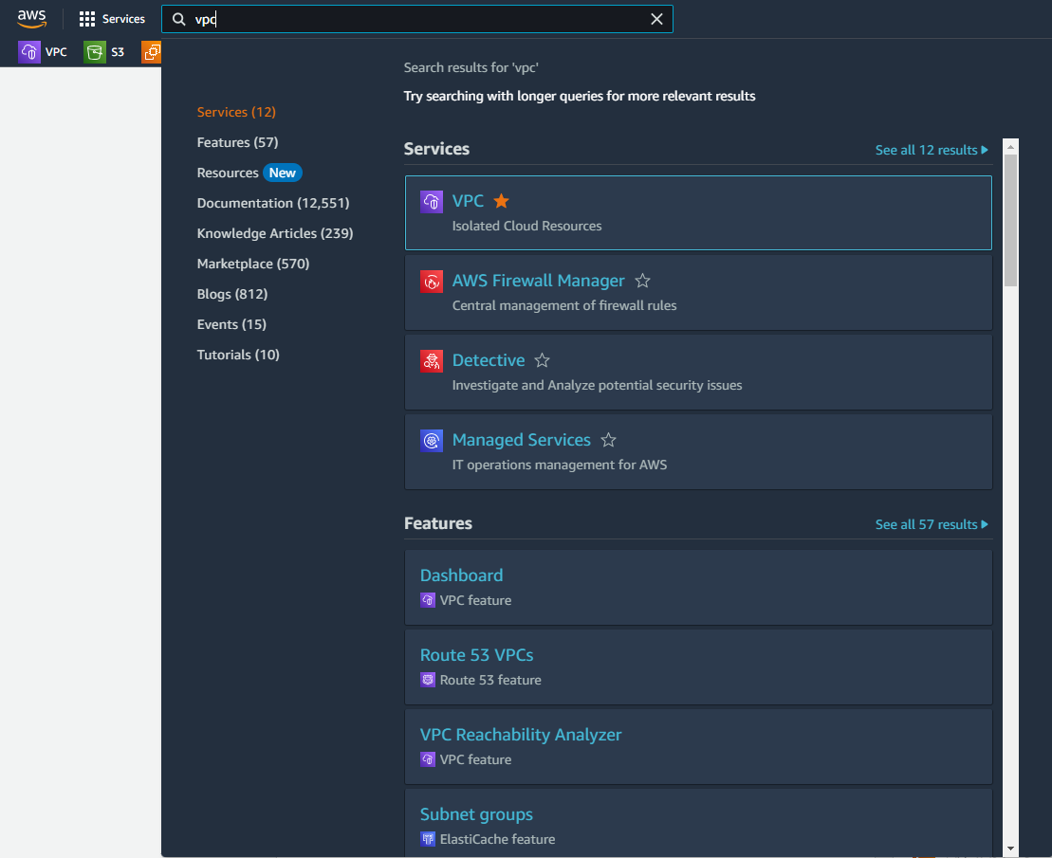
Task: Open the Services grid menu
Action: pos(111,18)
